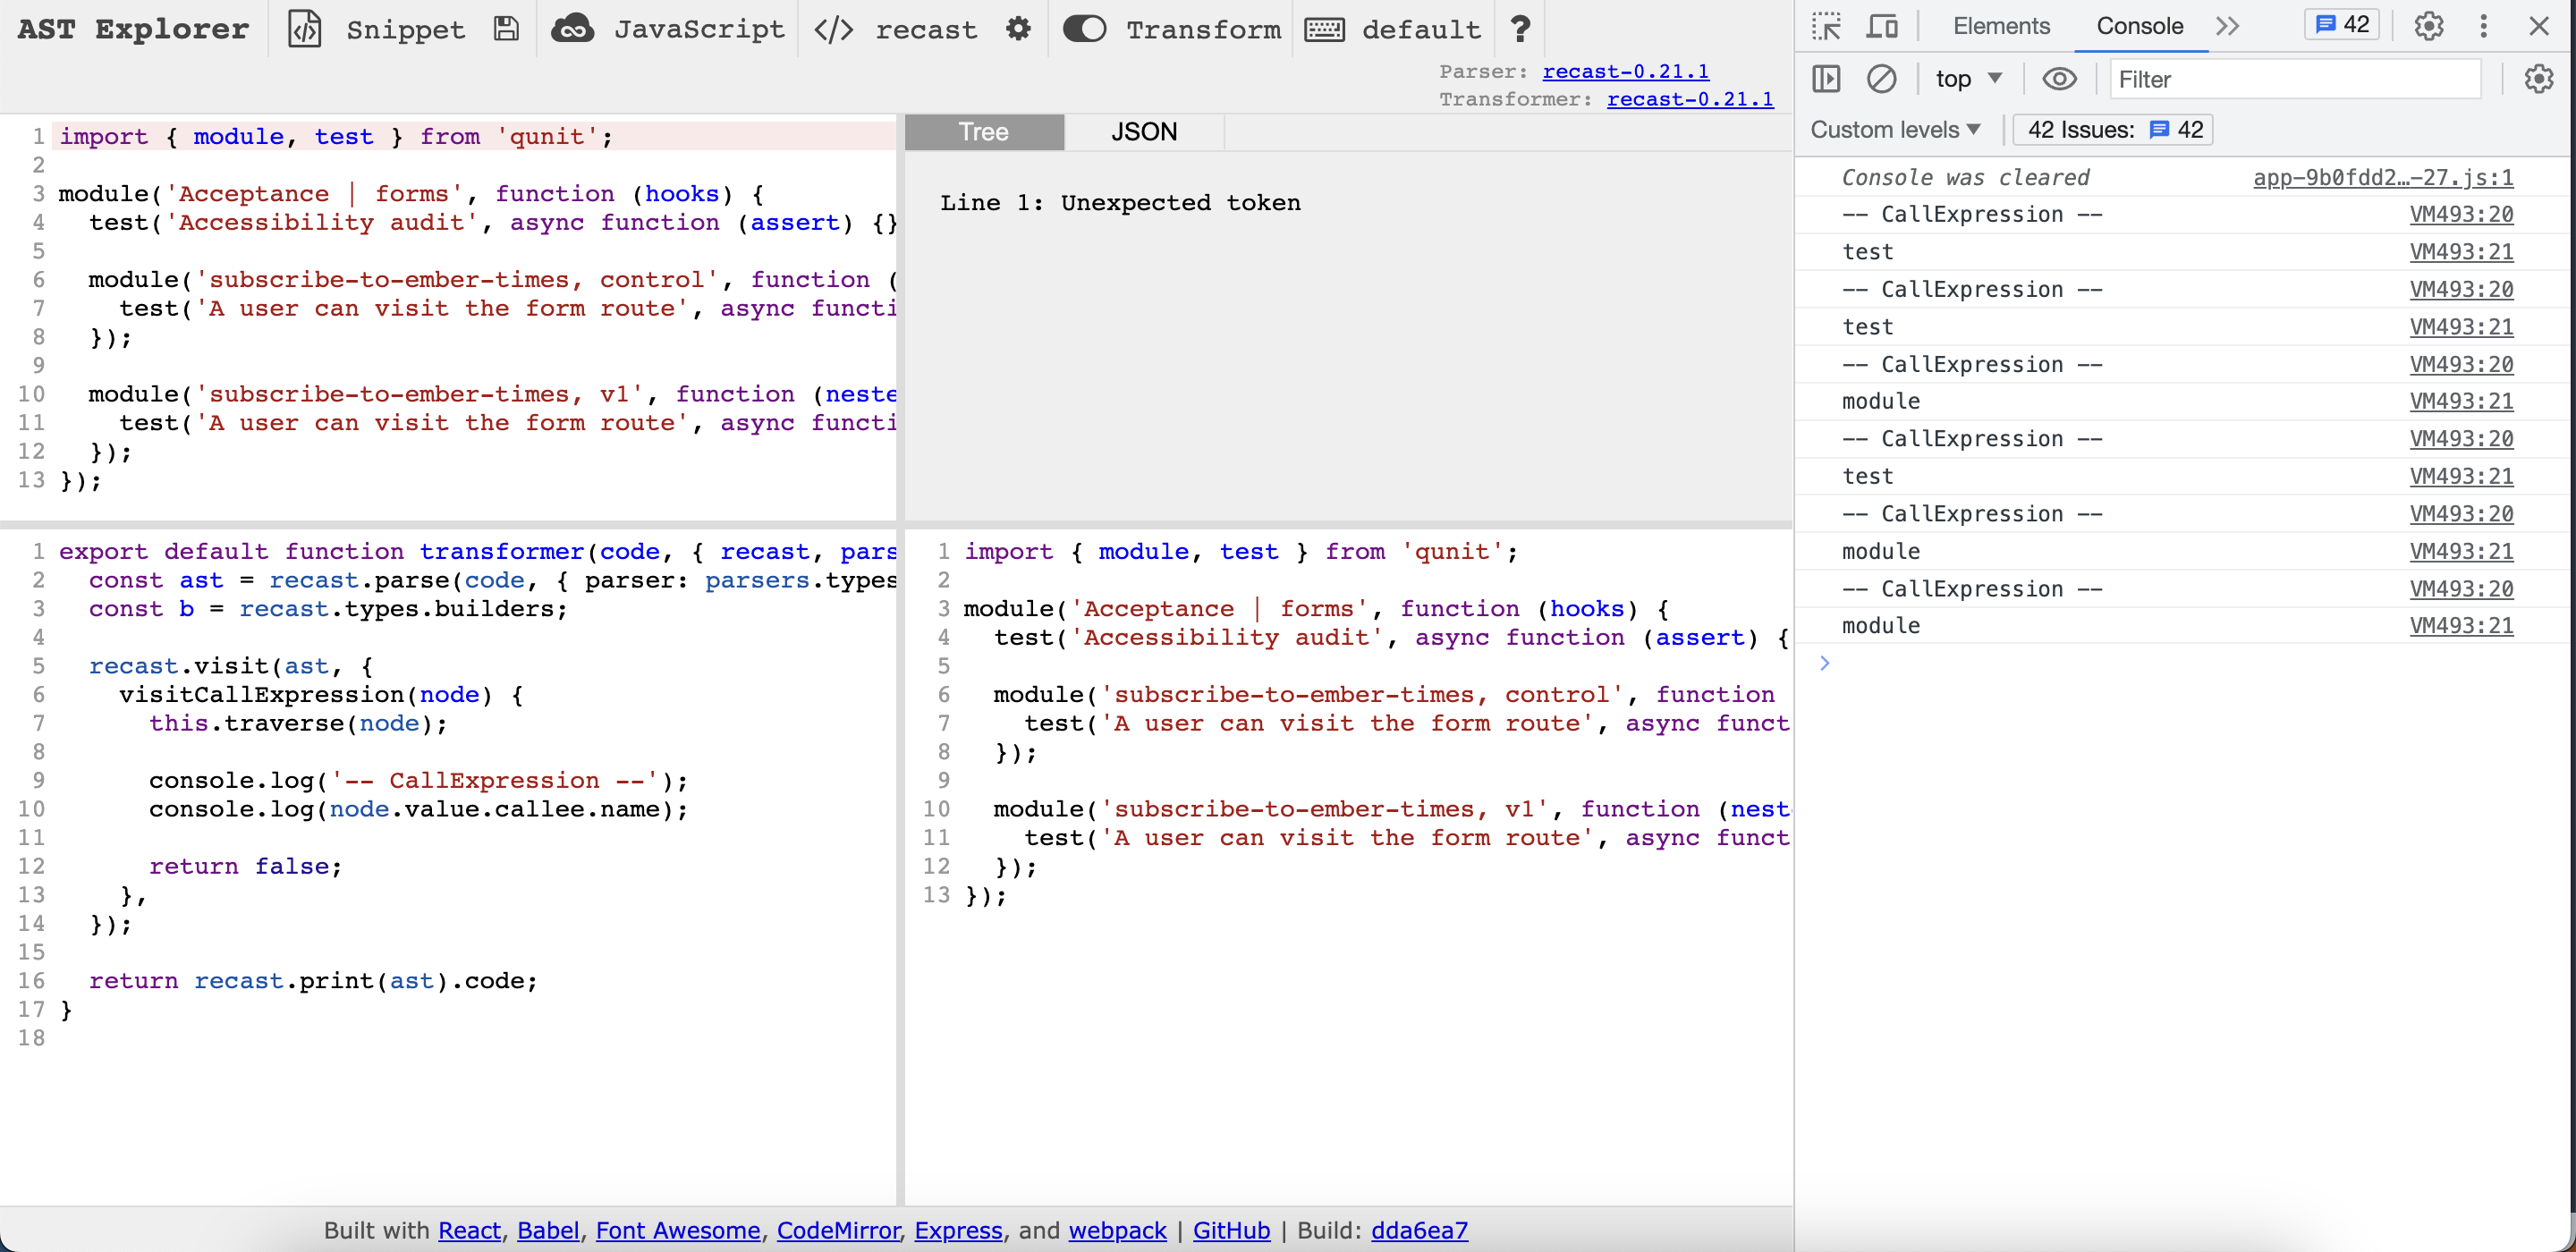Open parser settings gear icon
The width and height of the screenshot is (2576, 1252).
tap(1018, 29)
